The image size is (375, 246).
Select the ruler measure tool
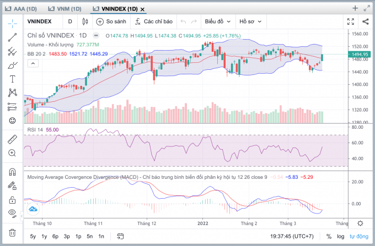(x=12, y=139)
